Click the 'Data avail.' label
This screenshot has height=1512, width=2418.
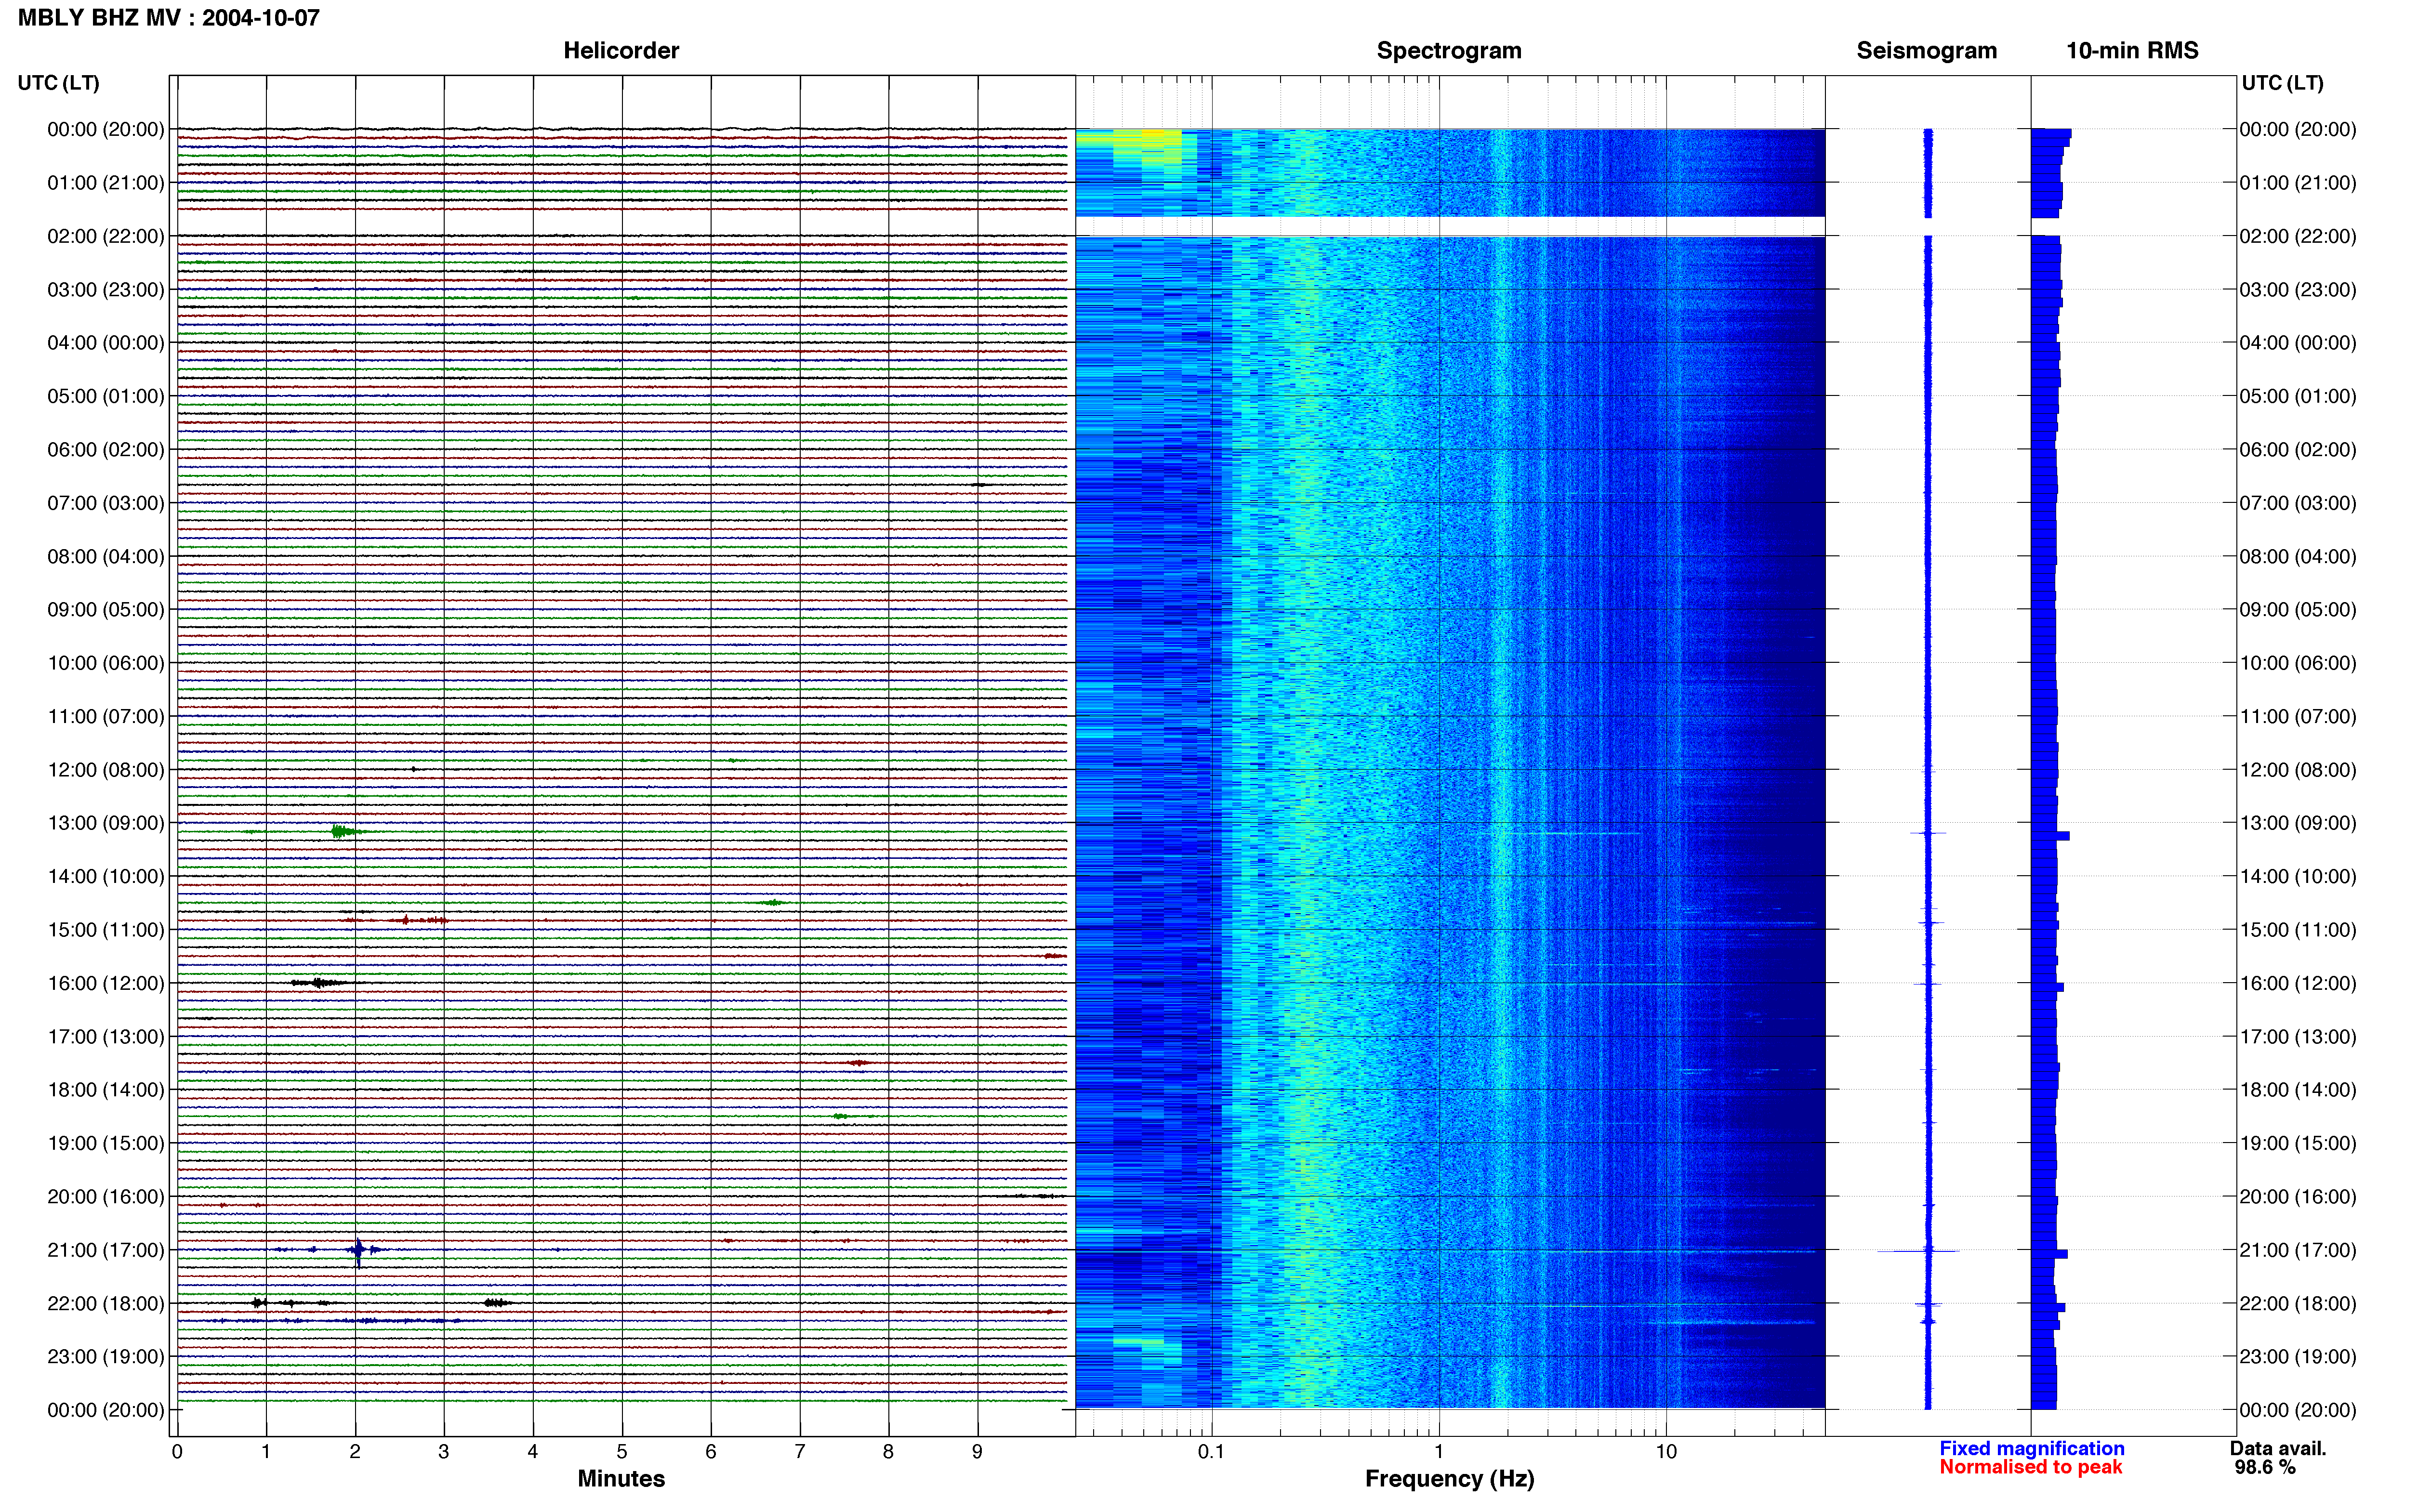click(x=2278, y=1448)
